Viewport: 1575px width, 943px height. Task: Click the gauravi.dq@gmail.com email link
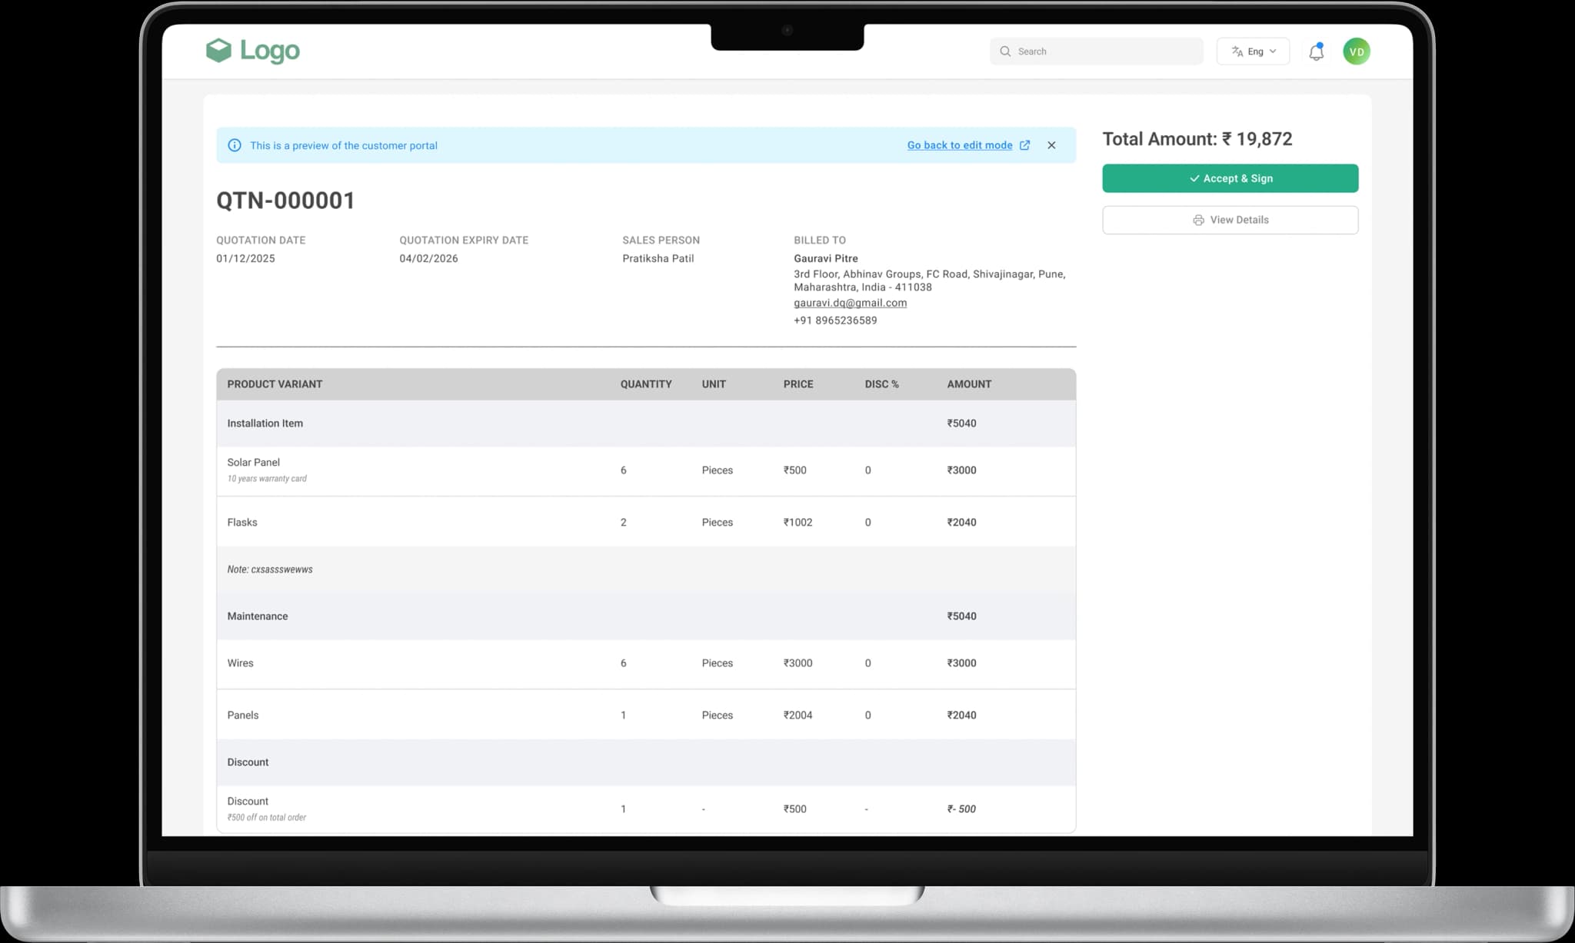(x=850, y=303)
